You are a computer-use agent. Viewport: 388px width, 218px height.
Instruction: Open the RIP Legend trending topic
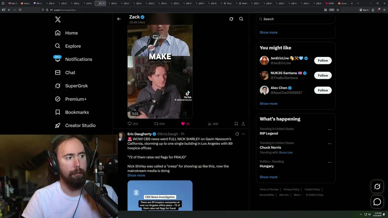[269, 133]
